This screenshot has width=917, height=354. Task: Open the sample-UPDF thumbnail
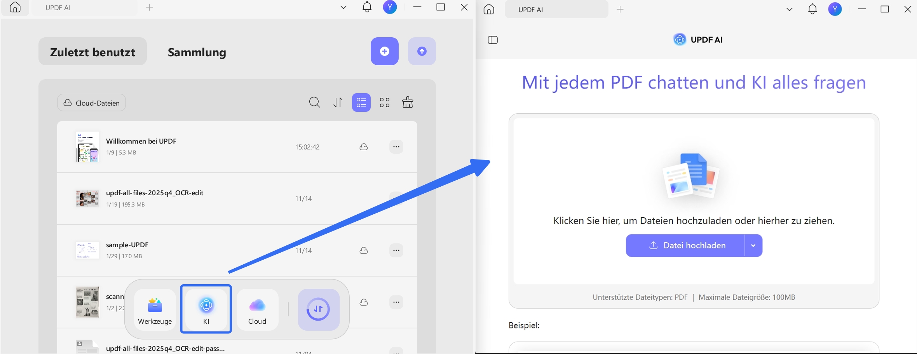click(x=87, y=250)
